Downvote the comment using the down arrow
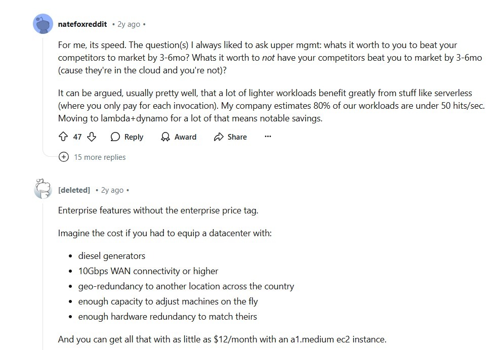The image size is (502, 350). pyautogui.click(x=91, y=137)
